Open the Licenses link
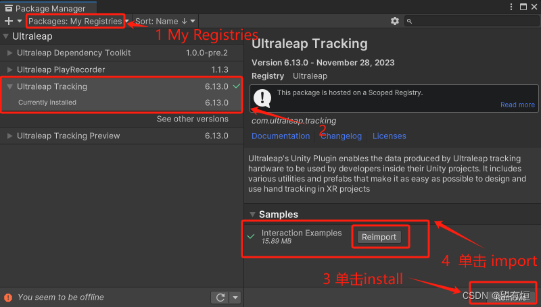 click(390, 136)
